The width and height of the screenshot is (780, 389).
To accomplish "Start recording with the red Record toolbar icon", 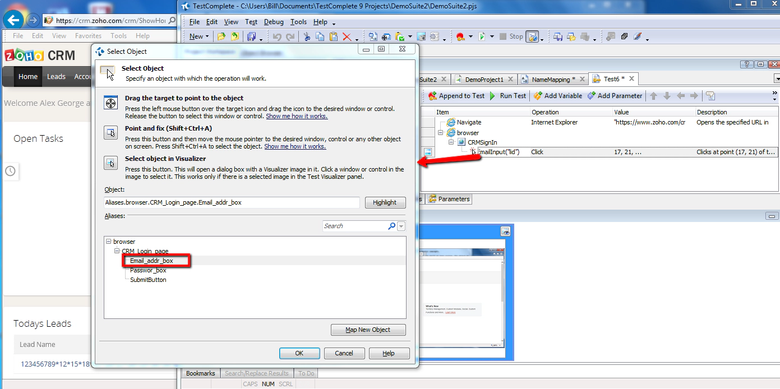I will click(461, 36).
